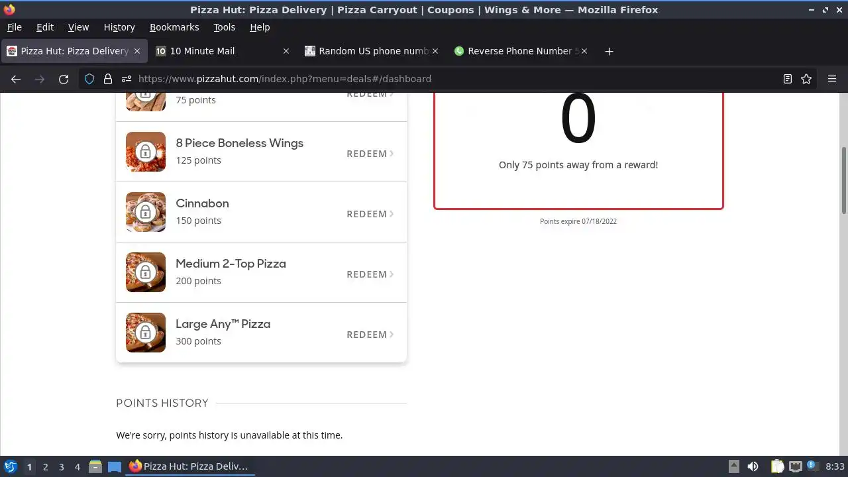Open the taskbar application menu icon
The height and width of the screenshot is (477, 848).
pyautogui.click(x=10, y=466)
